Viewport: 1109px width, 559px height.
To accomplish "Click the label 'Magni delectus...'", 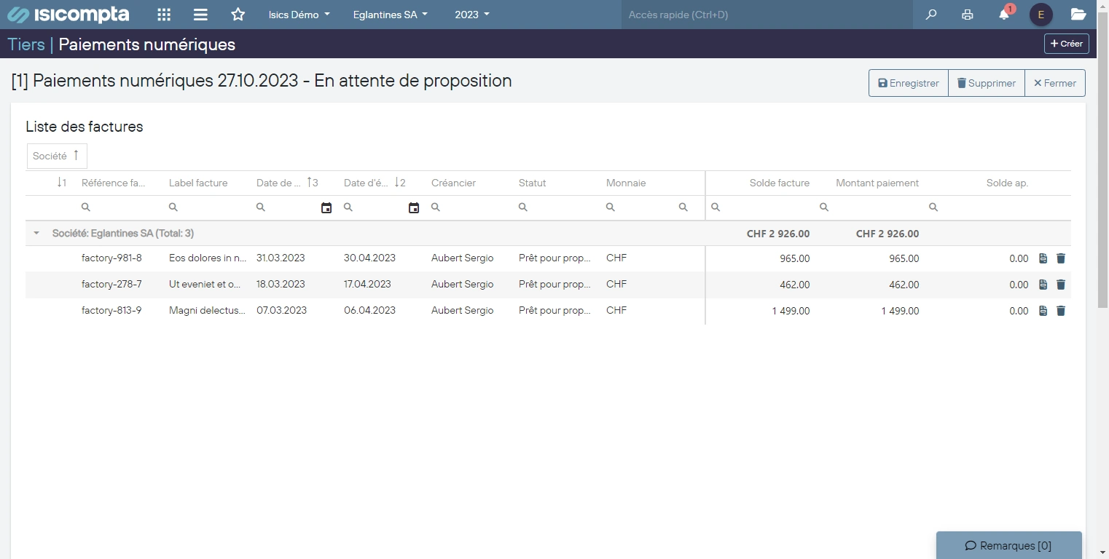I will [x=208, y=311].
